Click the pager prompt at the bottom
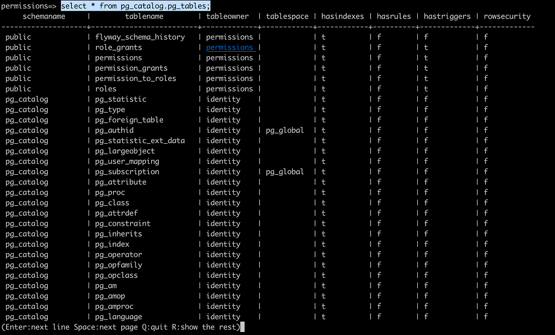Image resolution: width=555 pixels, height=335 pixels. 121,326
